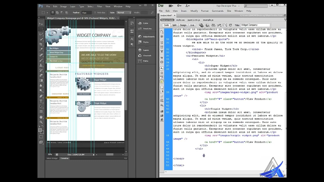Viewport: 324px width, 182px height.
Task: Open Dreamweaver Commands menu
Action: pyautogui.click(x=218, y=11)
